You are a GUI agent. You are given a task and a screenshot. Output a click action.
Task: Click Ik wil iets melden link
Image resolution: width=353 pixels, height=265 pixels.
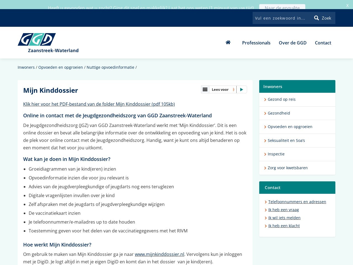tap(284, 218)
